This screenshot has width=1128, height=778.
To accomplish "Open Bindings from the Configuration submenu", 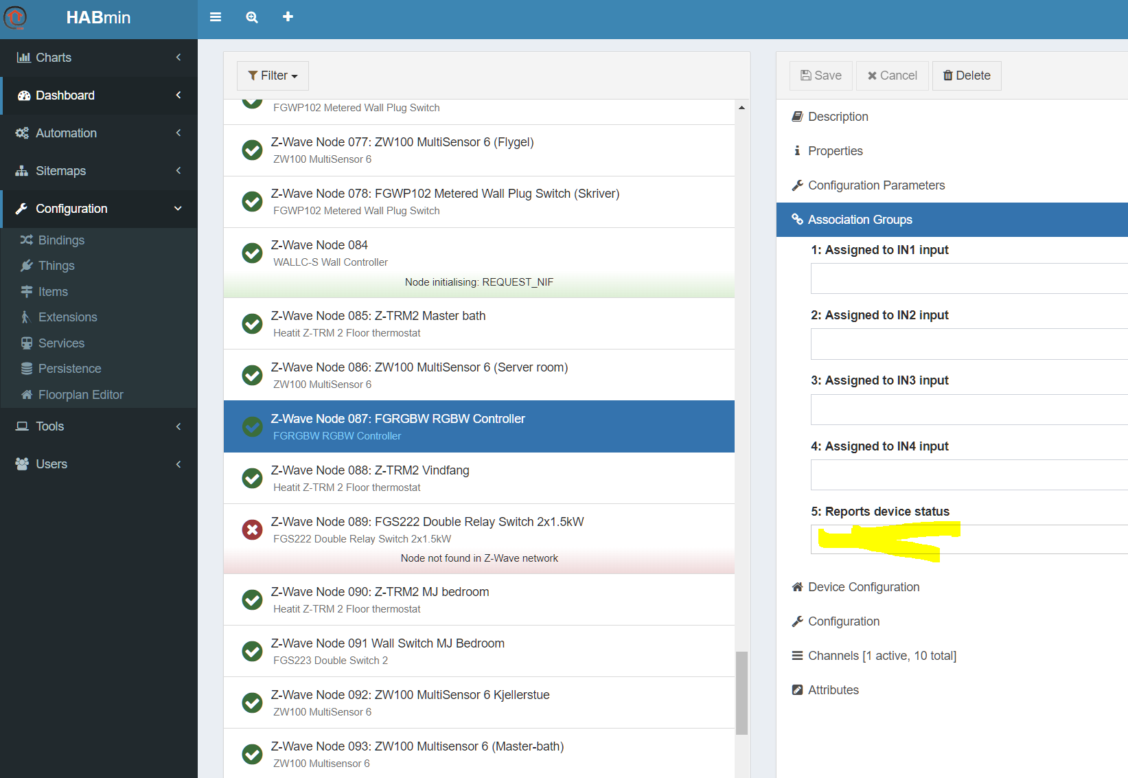I will pyautogui.click(x=61, y=240).
